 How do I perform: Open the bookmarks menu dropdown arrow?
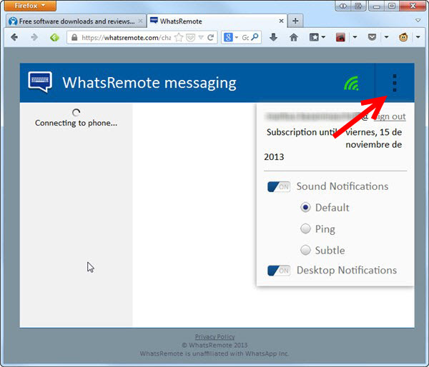323,37
